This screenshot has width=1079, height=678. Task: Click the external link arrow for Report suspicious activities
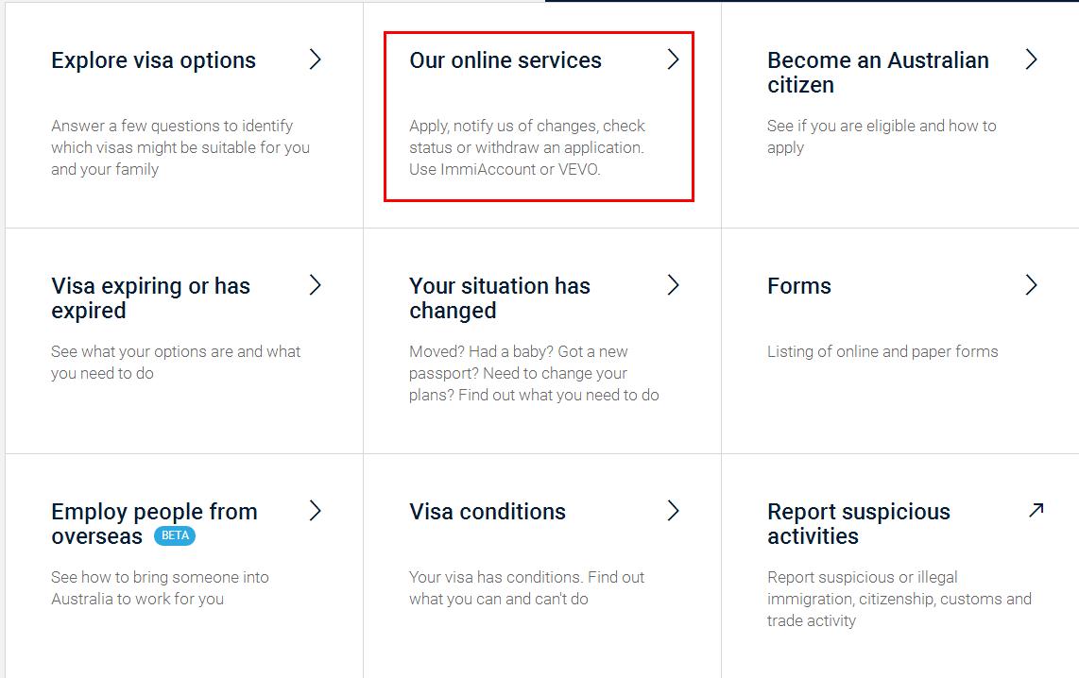(x=1036, y=511)
